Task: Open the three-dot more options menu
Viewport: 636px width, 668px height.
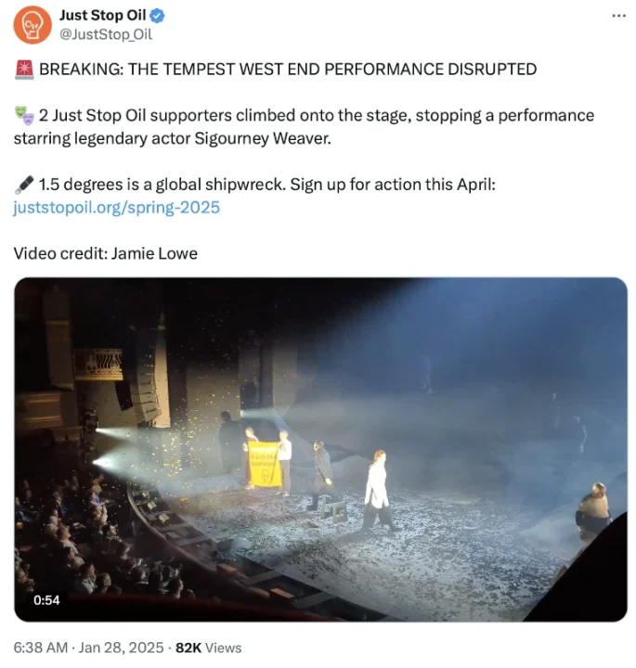Action: [x=618, y=16]
